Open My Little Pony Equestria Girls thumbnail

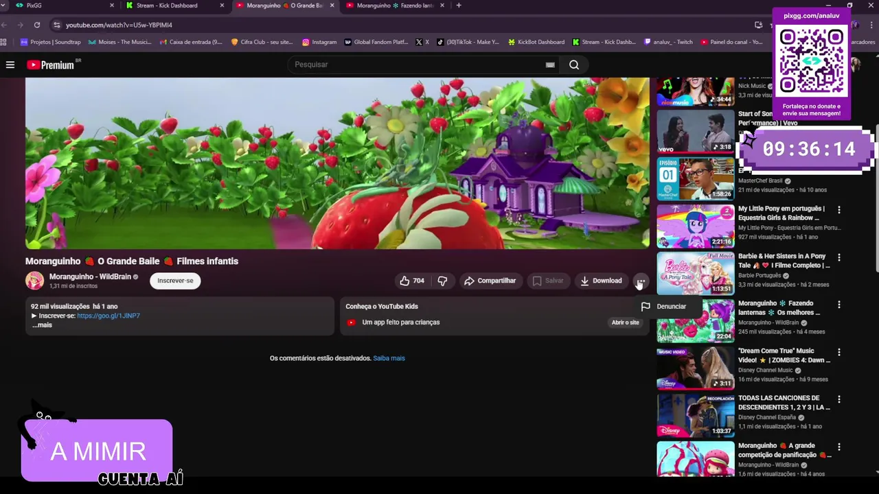[695, 226]
